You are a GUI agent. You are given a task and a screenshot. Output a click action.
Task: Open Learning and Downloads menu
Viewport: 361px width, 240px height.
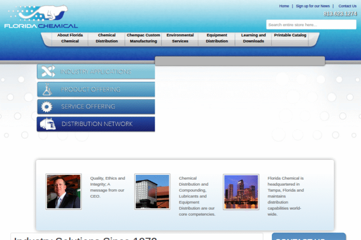pos(253,38)
